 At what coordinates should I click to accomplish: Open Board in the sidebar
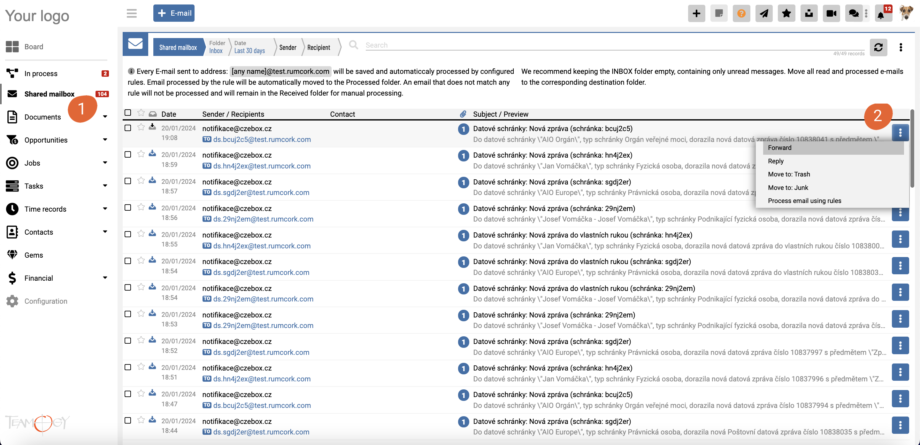coord(34,47)
